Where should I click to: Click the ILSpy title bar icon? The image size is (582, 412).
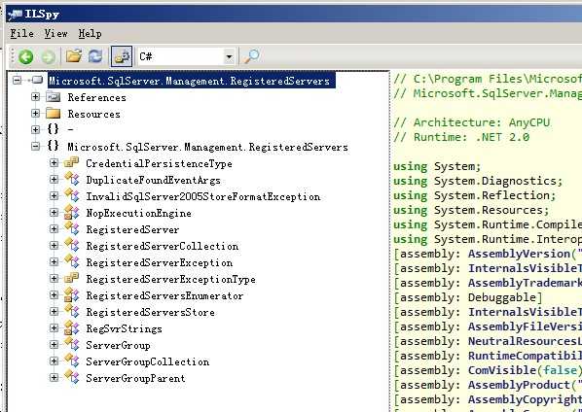pyautogui.click(x=15, y=14)
